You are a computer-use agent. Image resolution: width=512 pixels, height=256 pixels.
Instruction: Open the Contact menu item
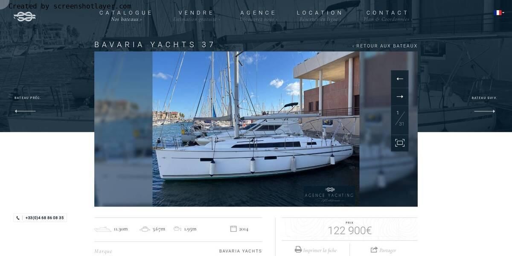(387, 13)
